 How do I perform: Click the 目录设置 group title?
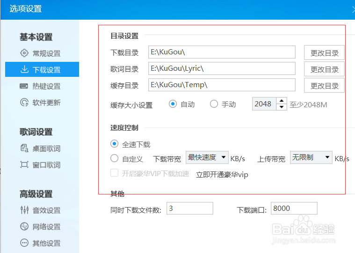click(x=124, y=36)
